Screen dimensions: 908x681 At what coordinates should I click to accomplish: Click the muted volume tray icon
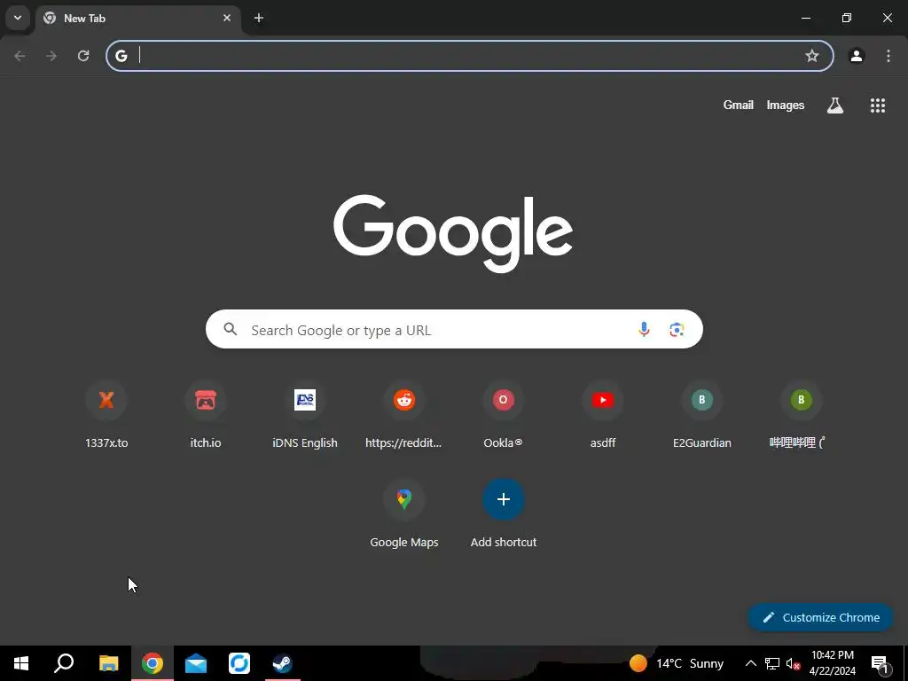point(793,663)
